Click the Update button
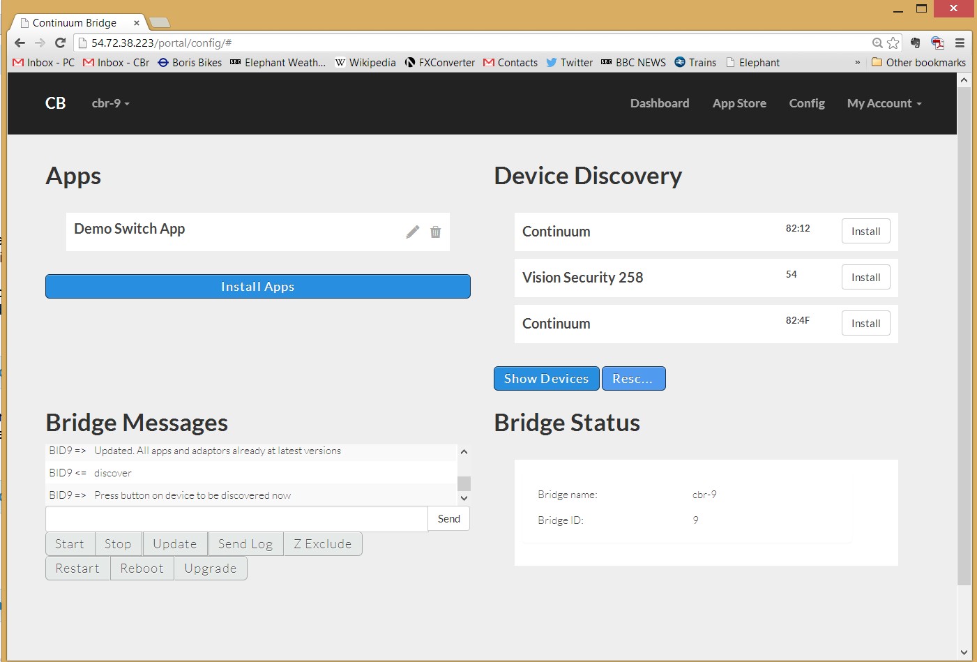 [x=175, y=544]
